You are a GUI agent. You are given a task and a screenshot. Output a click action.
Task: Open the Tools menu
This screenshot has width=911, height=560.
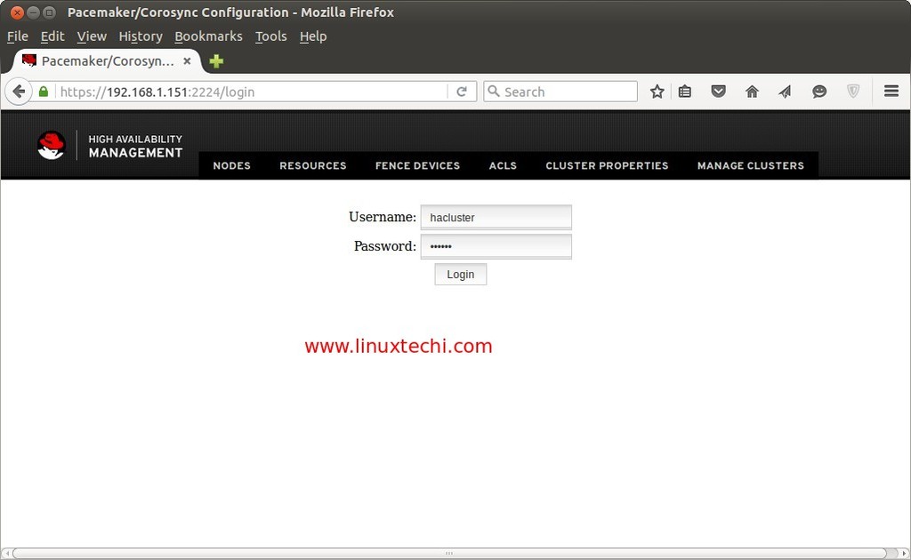[270, 36]
